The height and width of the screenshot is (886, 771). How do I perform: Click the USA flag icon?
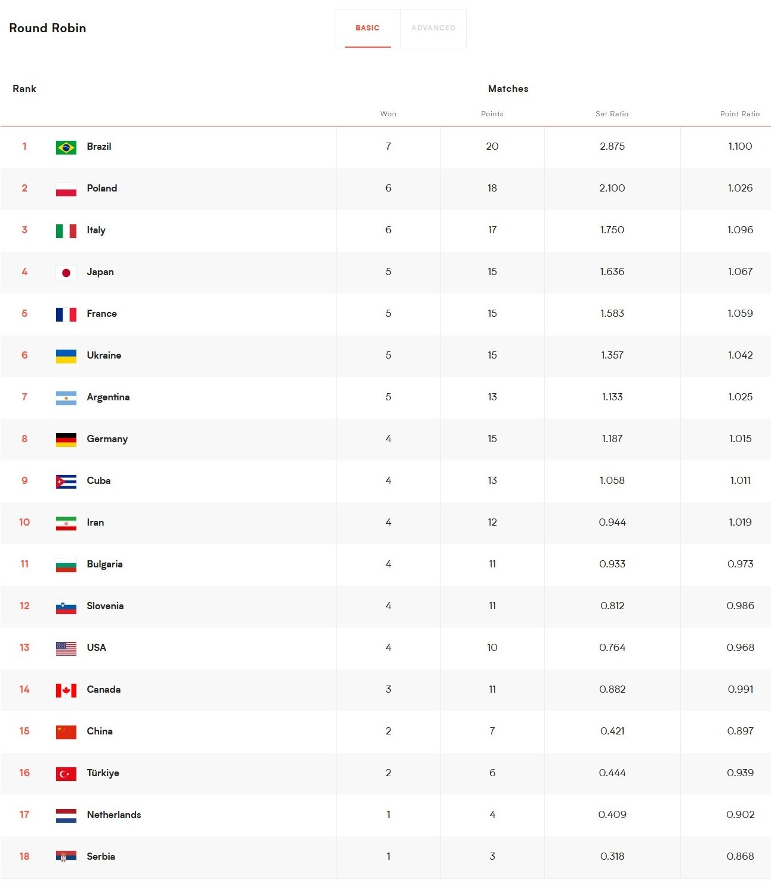(x=66, y=649)
